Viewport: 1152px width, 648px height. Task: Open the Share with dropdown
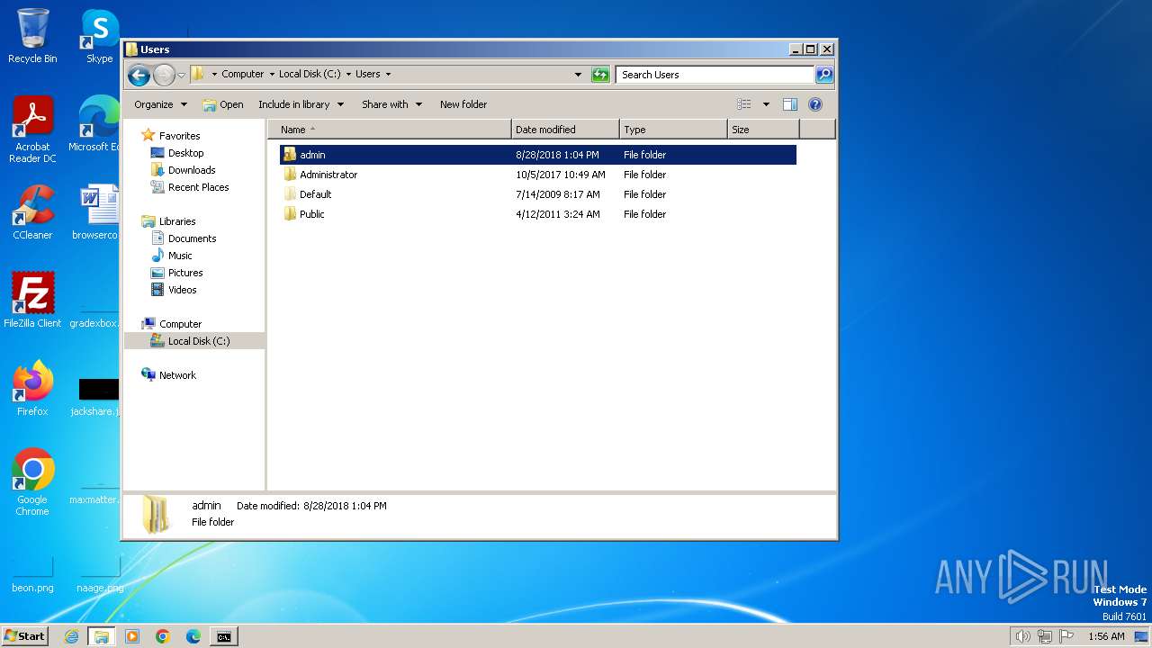coord(391,104)
